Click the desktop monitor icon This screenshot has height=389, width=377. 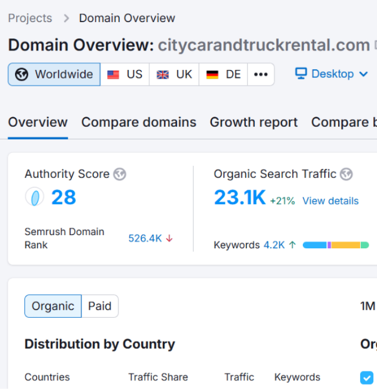[301, 74]
